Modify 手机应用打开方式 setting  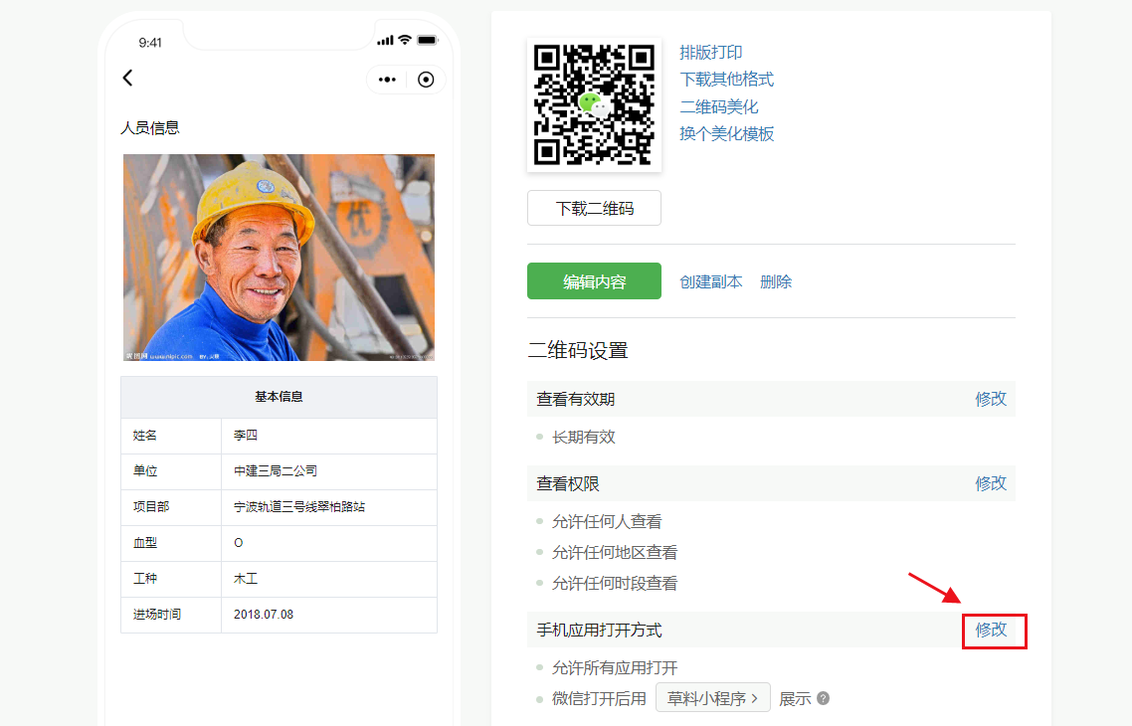[991, 630]
